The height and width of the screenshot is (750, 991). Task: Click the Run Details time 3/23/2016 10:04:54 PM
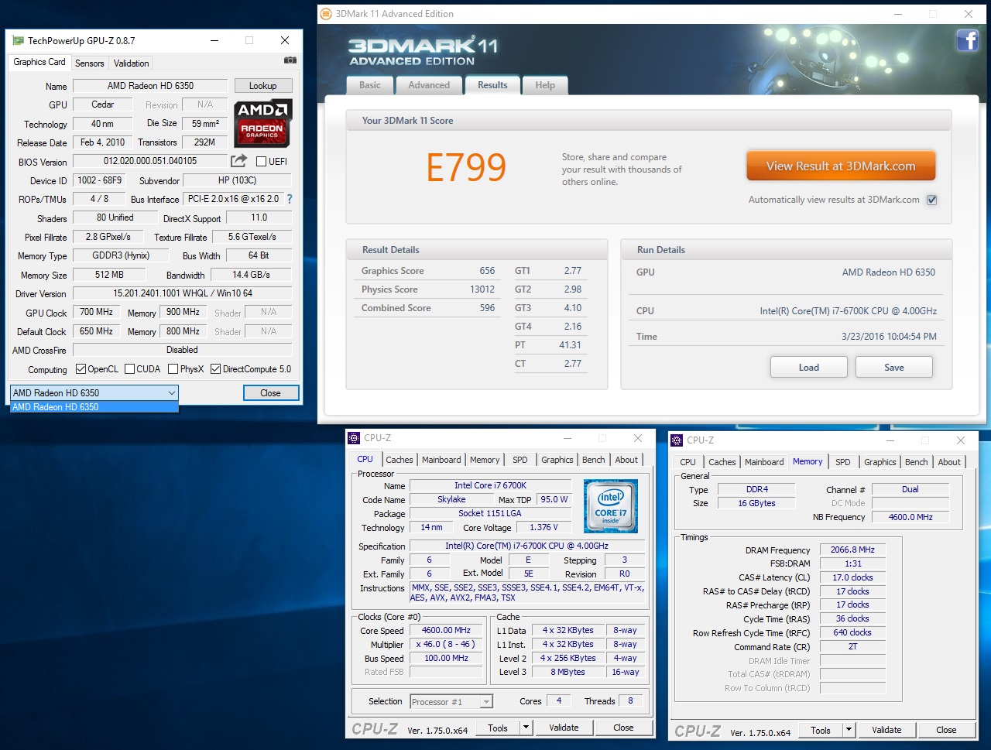[889, 337]
